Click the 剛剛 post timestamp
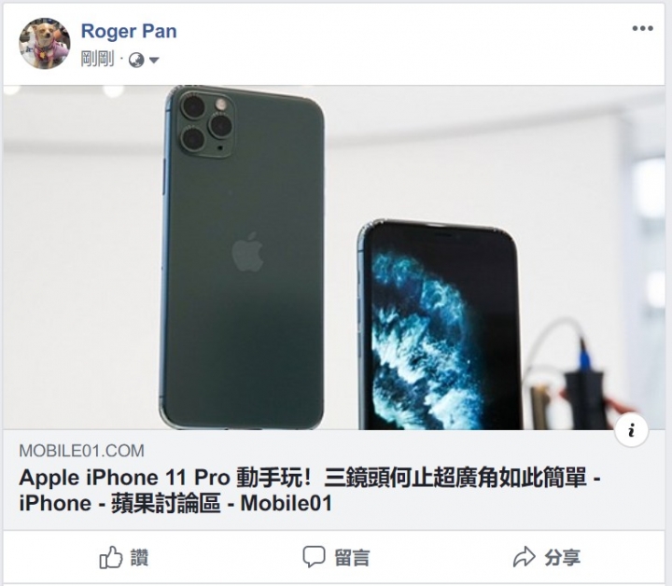 [x=97, y=60]
